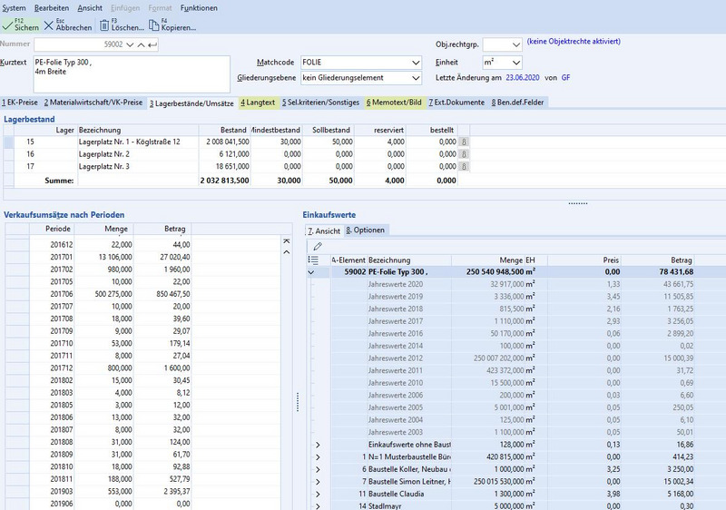This screenshot has height=510, width=726.
Task: Click the 23.06.2020 last change date link
Action: click(522, 79)
